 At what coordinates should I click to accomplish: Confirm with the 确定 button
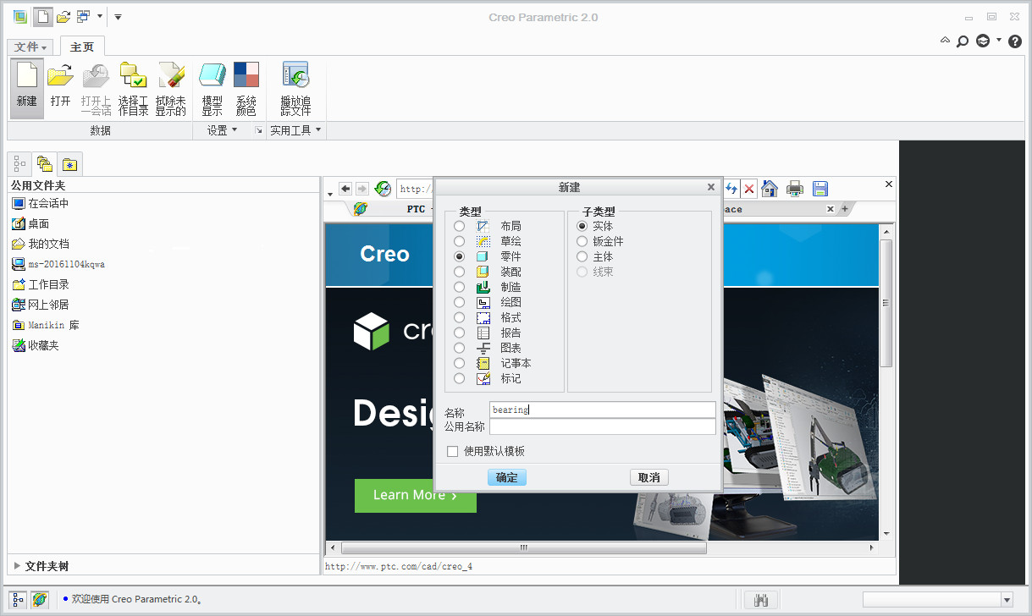[507, 477]
